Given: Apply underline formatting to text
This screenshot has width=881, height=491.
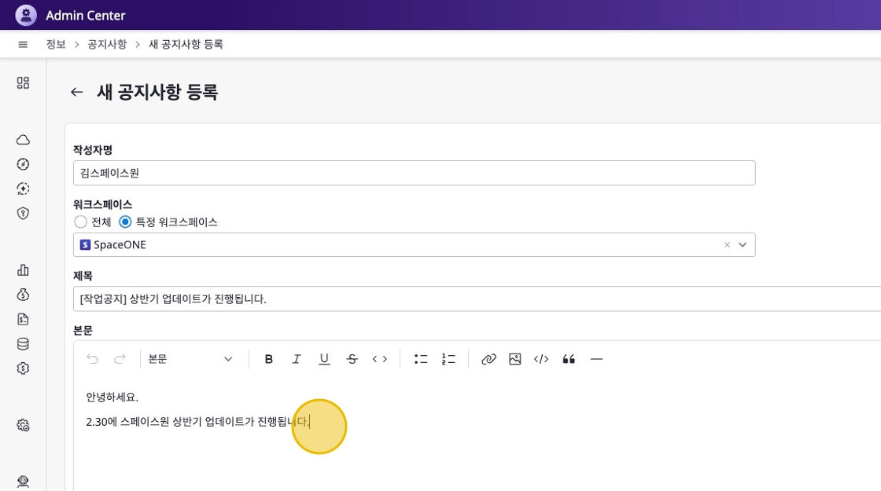Looking at the screenshot, I should pyautogui.click(x=324, y=359).
